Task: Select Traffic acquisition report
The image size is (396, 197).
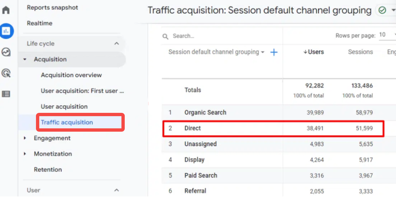Action: point(67,122)
